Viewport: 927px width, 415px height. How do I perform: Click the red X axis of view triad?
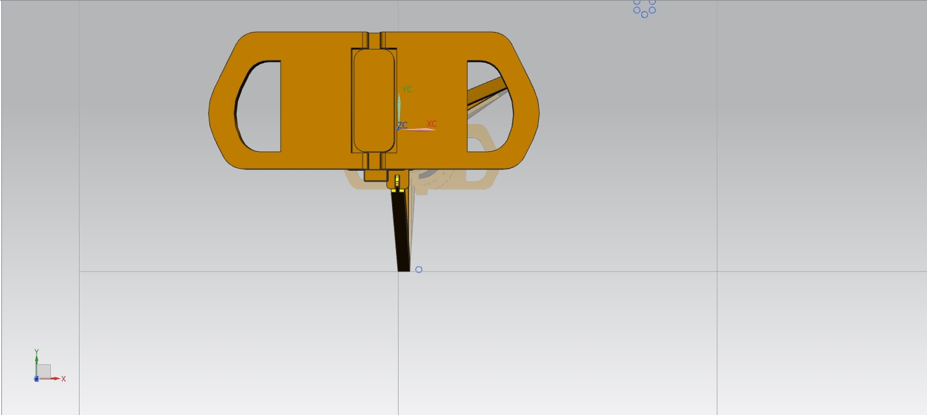pos(52,379)
